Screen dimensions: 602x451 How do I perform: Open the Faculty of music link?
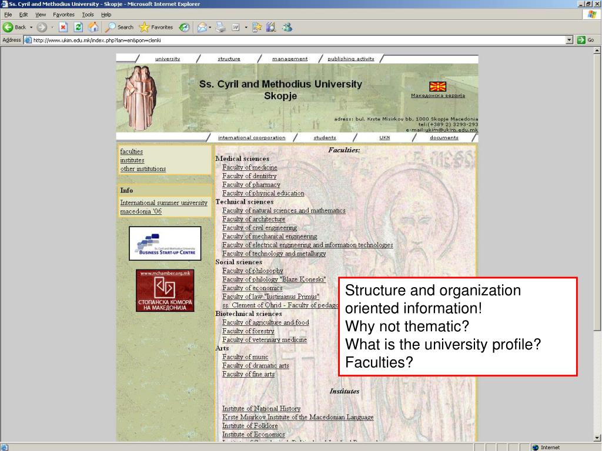[x=245, y=356]
